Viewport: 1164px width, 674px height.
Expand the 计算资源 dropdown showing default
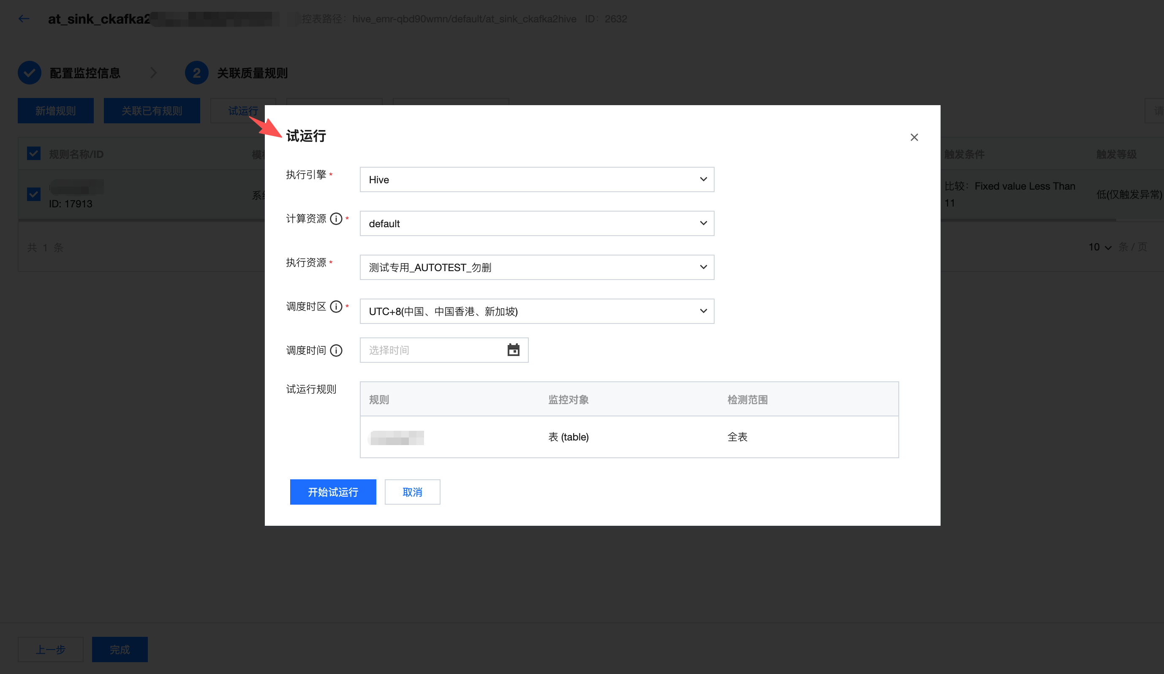537,223
